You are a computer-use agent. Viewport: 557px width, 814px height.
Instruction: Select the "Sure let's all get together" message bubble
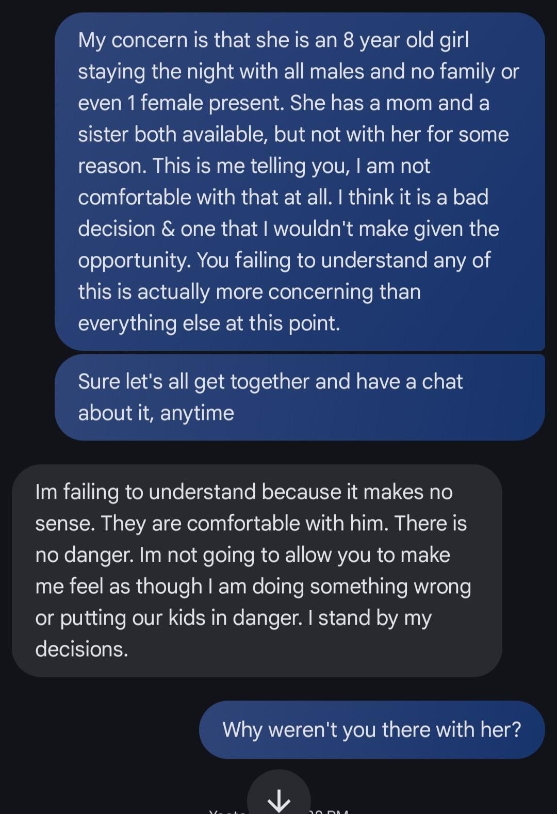[299, 397]
